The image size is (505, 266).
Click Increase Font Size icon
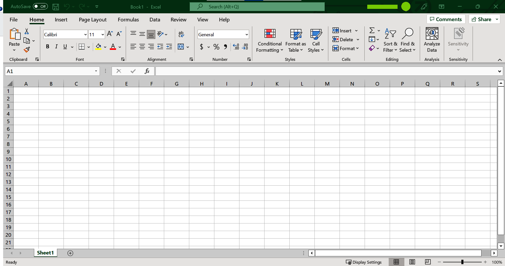point(110,34)
